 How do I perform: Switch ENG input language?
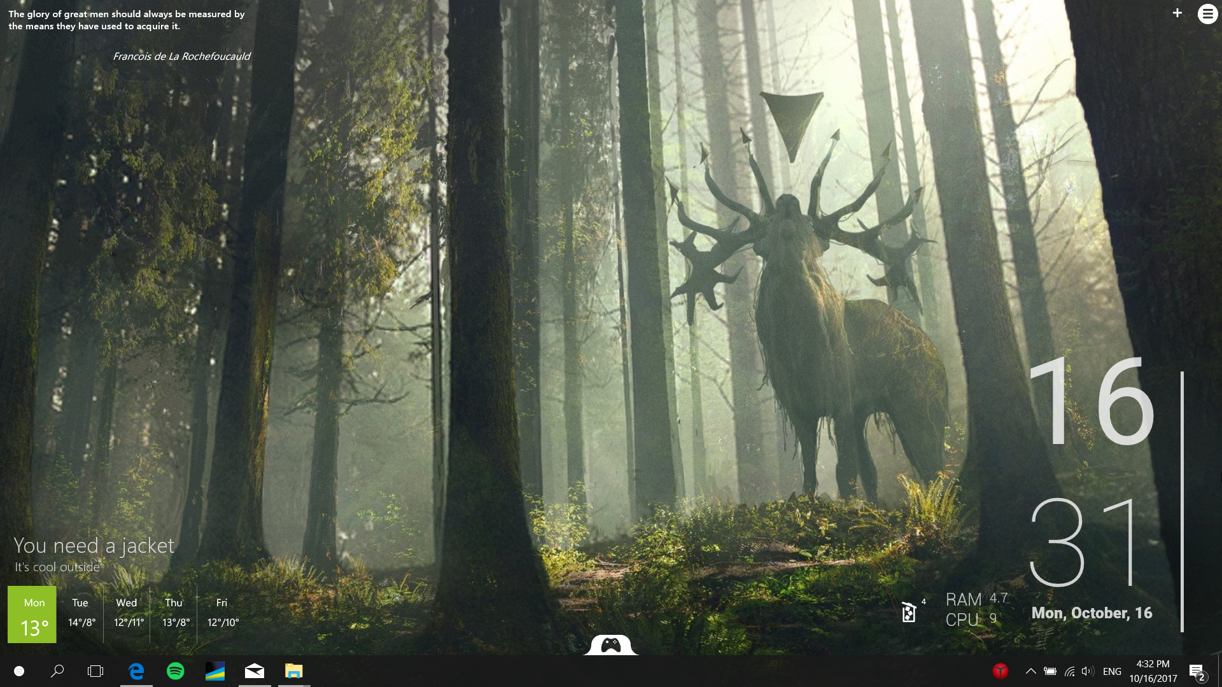1112,671
